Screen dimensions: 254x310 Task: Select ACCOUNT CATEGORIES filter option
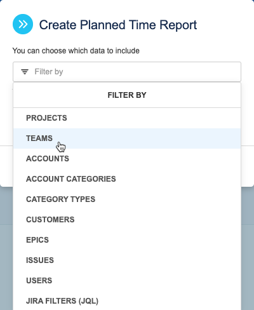point(127,179)
